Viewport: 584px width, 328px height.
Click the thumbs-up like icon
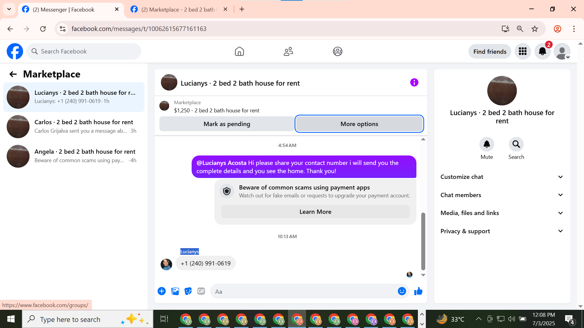(x=418, y=291)
